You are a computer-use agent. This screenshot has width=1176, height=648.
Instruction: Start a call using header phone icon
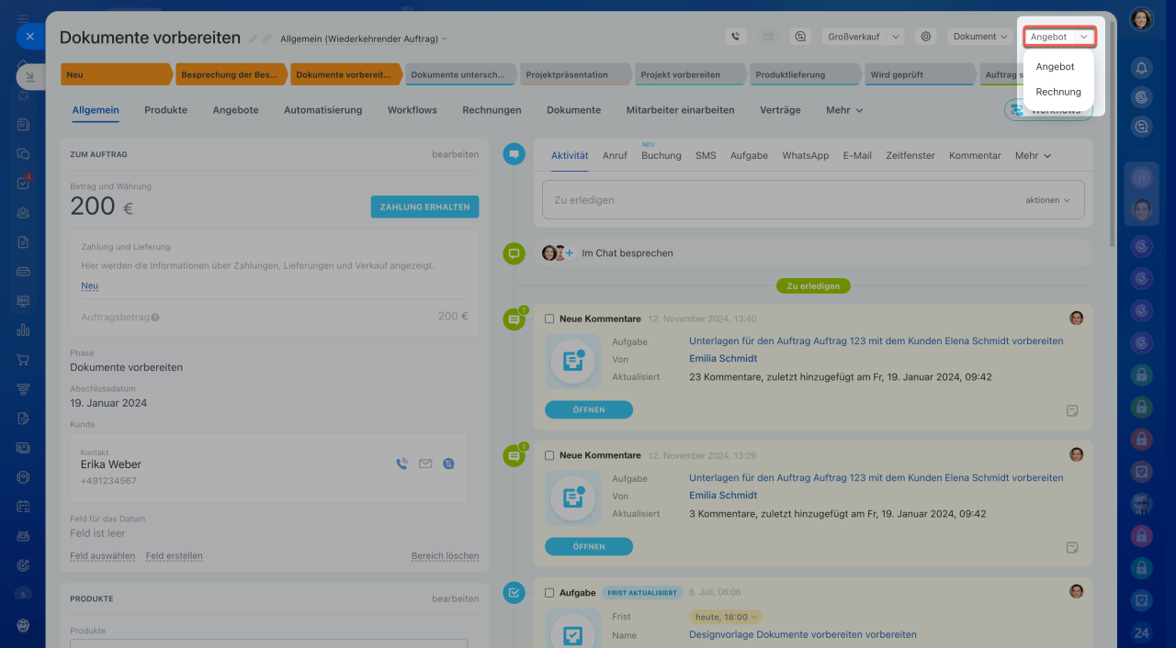[x=735, y=37]
